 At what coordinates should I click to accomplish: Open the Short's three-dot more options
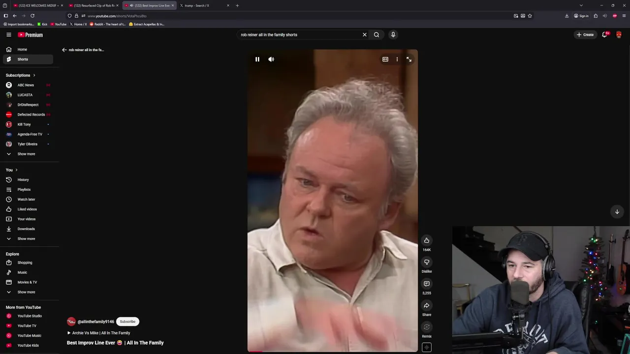tap(397, 59)
